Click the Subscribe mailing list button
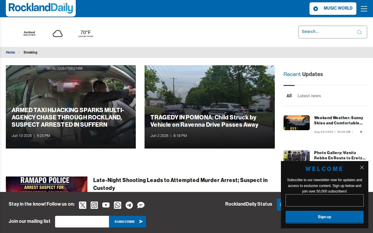This screenshot has height=233, width=373. [x=127, y=222]
